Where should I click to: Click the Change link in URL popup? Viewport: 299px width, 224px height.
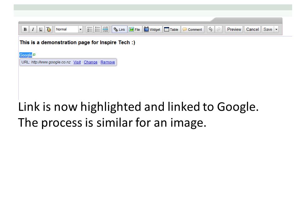pos(91,62)
